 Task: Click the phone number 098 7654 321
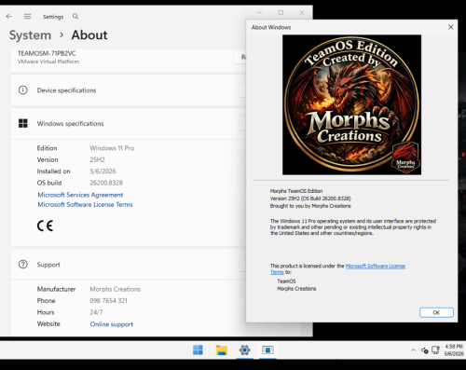tap(108, 301)
